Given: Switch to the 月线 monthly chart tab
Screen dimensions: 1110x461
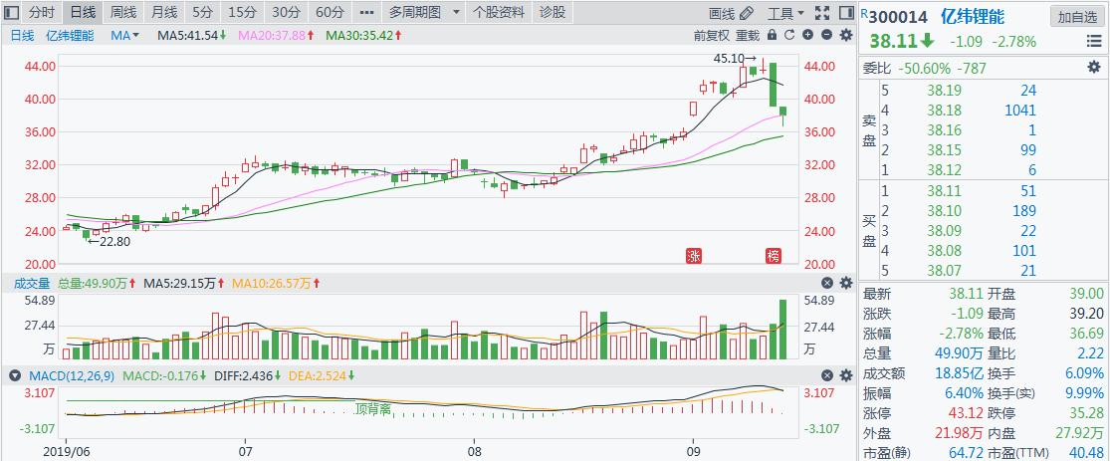Looking at the screenshot, I should (164, 12).
